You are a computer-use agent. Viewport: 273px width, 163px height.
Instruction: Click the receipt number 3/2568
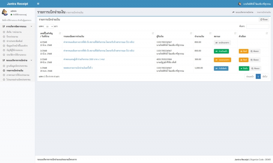[43, 51]
